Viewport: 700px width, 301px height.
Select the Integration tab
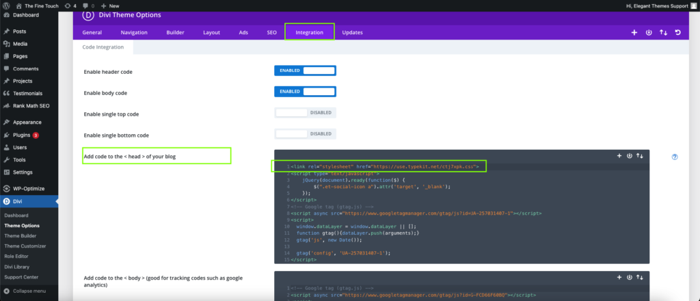pos(310,33)
